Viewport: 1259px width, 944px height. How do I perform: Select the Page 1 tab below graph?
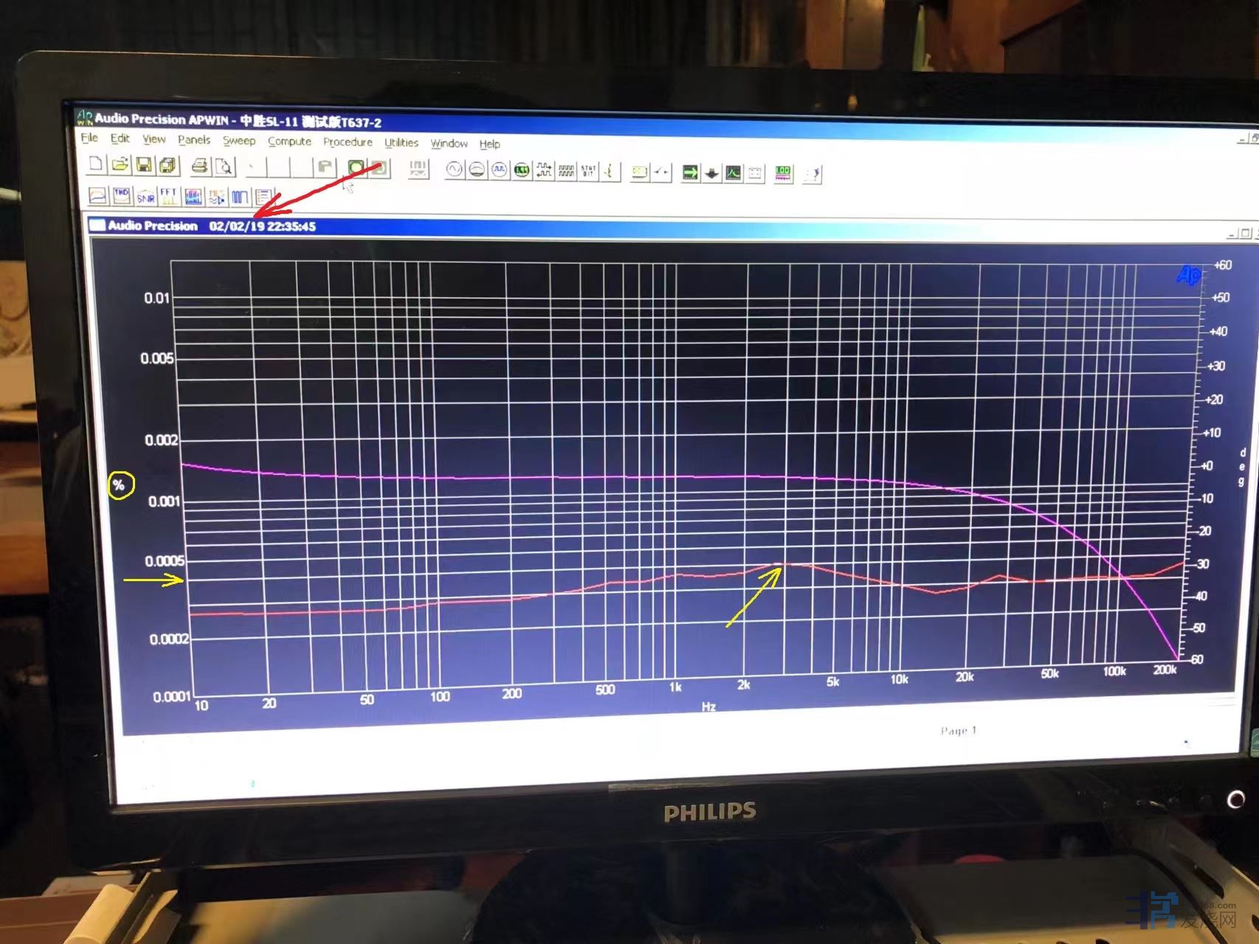click(958, 730)
